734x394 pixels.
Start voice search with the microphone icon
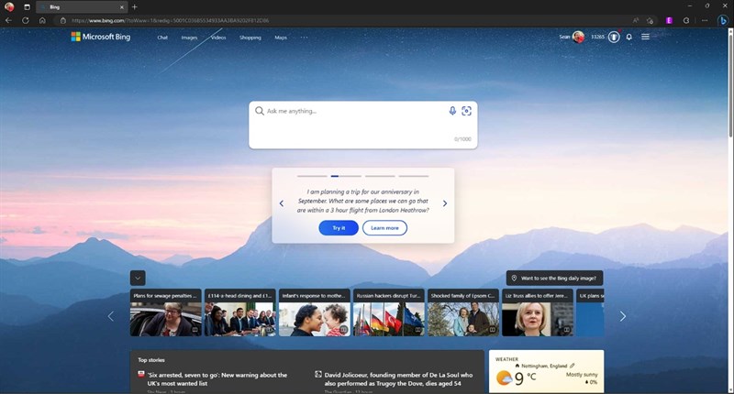[452, 111]
